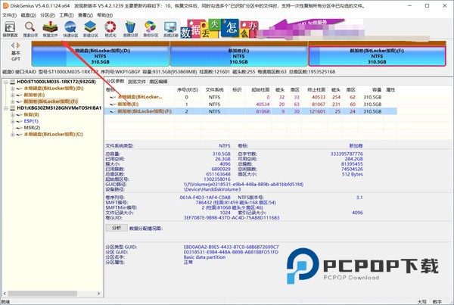Launch the 快速分区 quick partition tool
The width and height of the screenshot is (454, 305).
tap(70, 27)
